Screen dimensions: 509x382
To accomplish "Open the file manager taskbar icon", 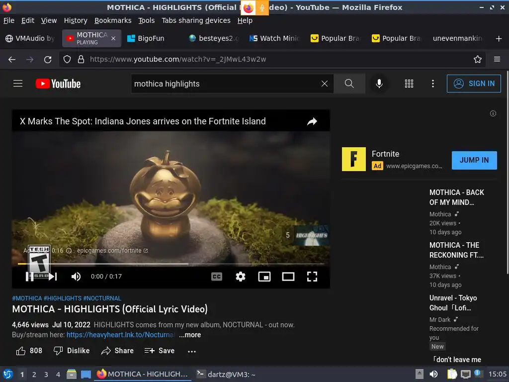I will pyautogui.click(x=72, y=374).
